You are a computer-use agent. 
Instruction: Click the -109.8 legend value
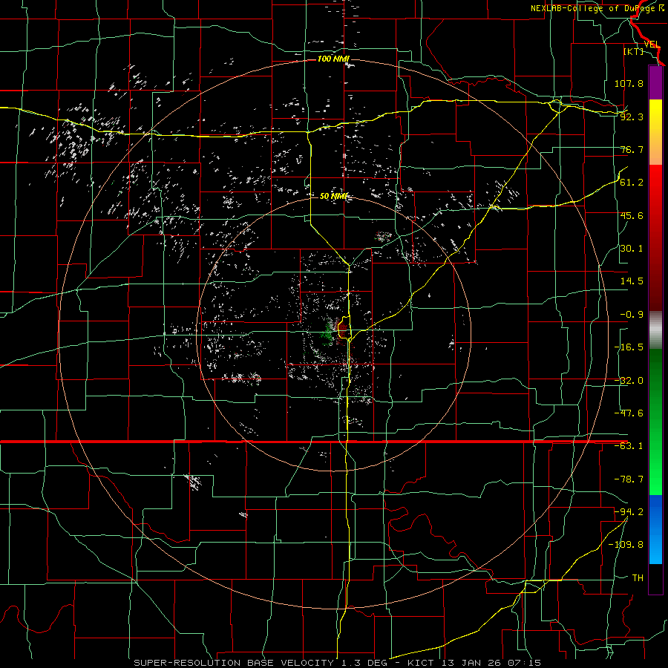coord(626,545)
